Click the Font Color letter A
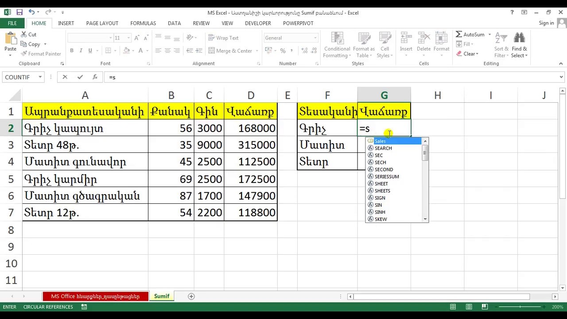Viewport: 567px width, 319px height. click(x=141, y=51)
